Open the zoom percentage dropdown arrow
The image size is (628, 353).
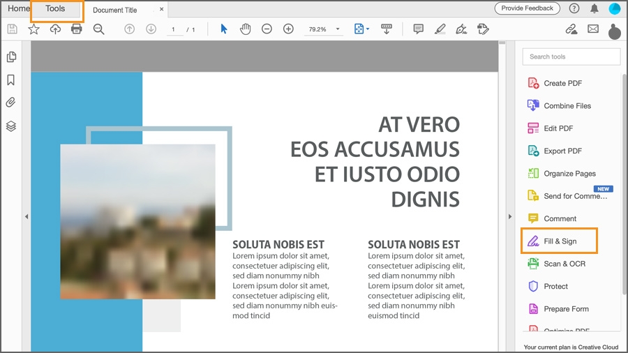tap(338, 29)
